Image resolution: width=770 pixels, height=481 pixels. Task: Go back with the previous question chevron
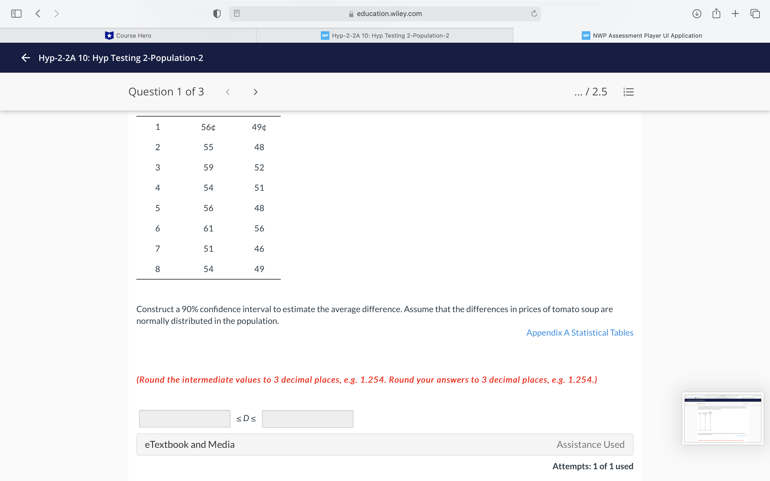tap(228, 92)
